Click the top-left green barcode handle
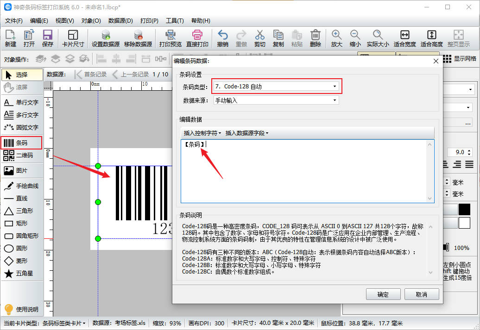Image resolution: width=480 pixels, height=330 pixels. pos(98,166)
